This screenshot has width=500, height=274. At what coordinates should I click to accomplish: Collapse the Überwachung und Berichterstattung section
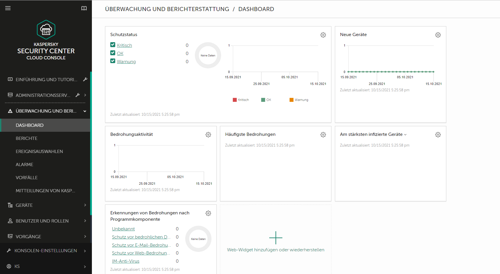[85, 111]
